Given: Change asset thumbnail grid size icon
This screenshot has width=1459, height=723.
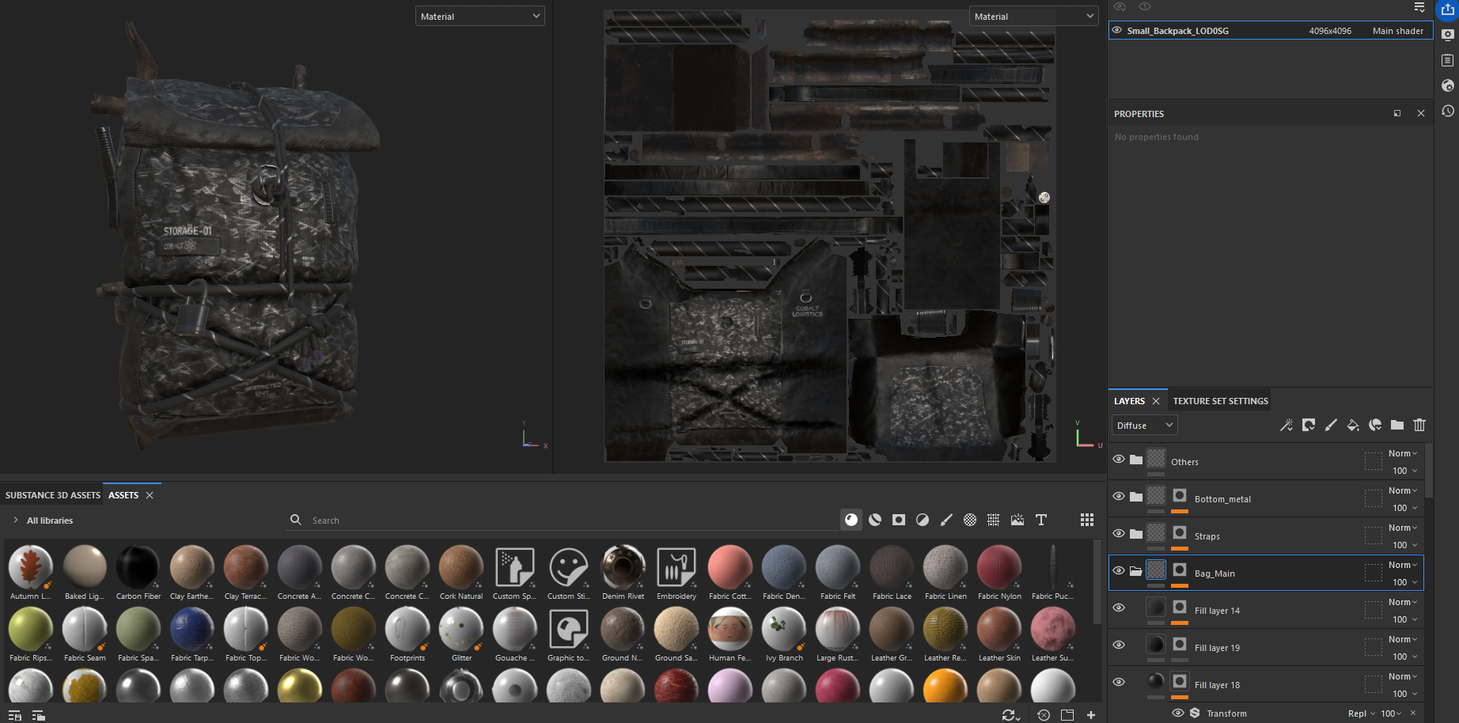Looking at the screenshot, I should coord(1087,520).
